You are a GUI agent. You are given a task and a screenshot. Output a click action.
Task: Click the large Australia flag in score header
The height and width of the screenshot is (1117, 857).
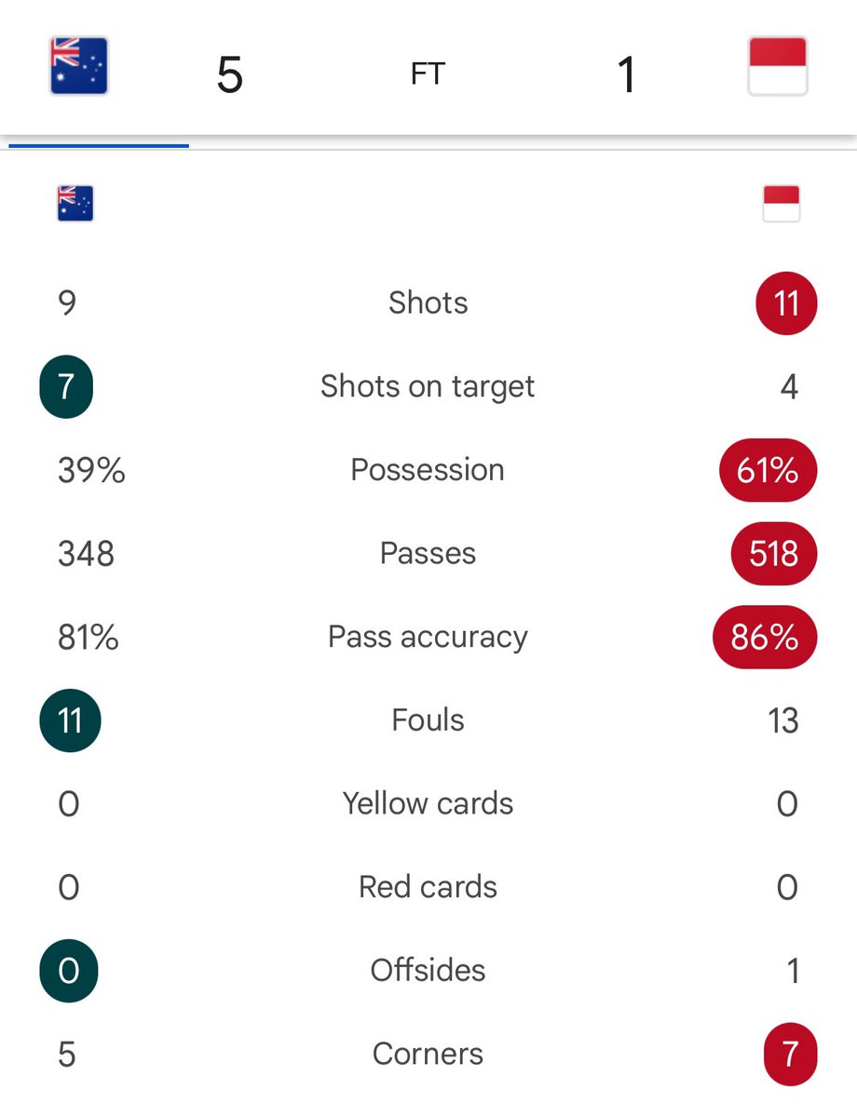(79, 66)
